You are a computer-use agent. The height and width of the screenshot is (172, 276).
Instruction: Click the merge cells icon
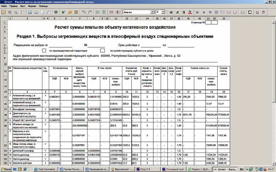click(243, 12)
